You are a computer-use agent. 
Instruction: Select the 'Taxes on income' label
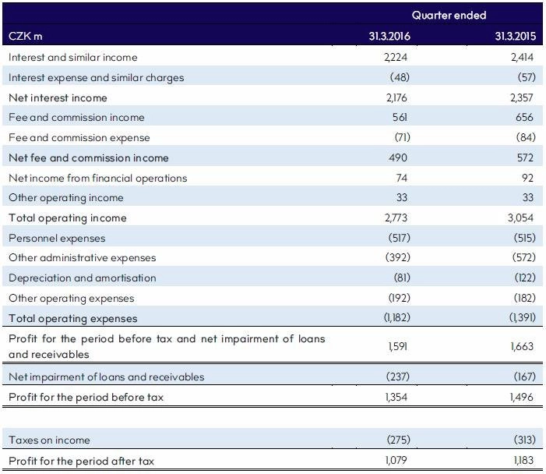tap(49, 440)
